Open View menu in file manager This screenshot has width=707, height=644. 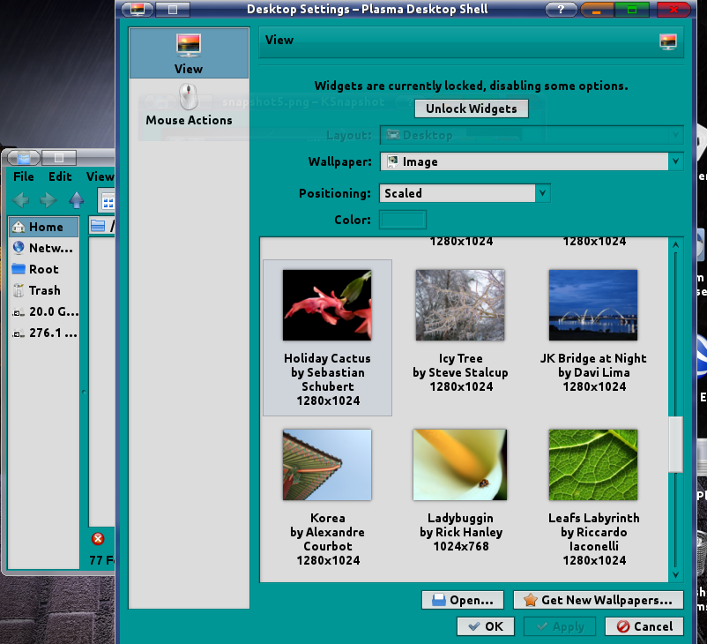coord(100,176)
